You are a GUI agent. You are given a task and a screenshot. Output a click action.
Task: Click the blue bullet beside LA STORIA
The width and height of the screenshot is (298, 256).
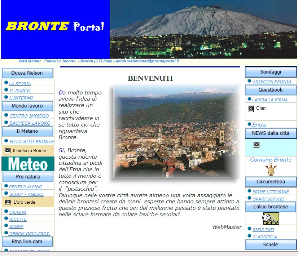(6, 83)
